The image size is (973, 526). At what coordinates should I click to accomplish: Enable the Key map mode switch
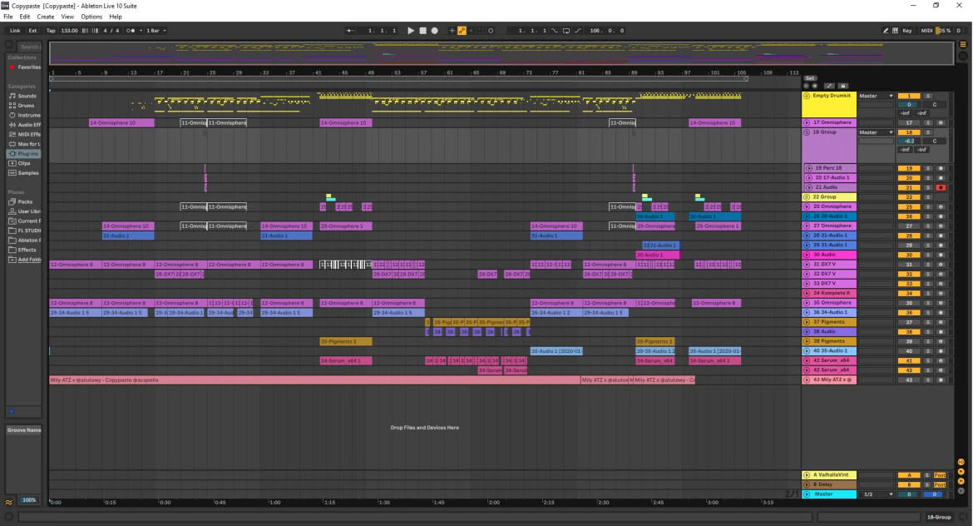pyautogui.click(x=907, y=31)
